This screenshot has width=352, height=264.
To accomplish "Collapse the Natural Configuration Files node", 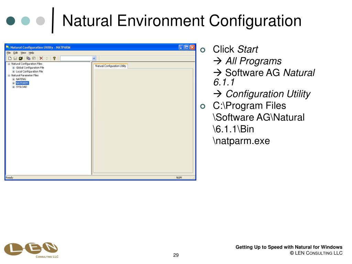I will coord(9,64).
